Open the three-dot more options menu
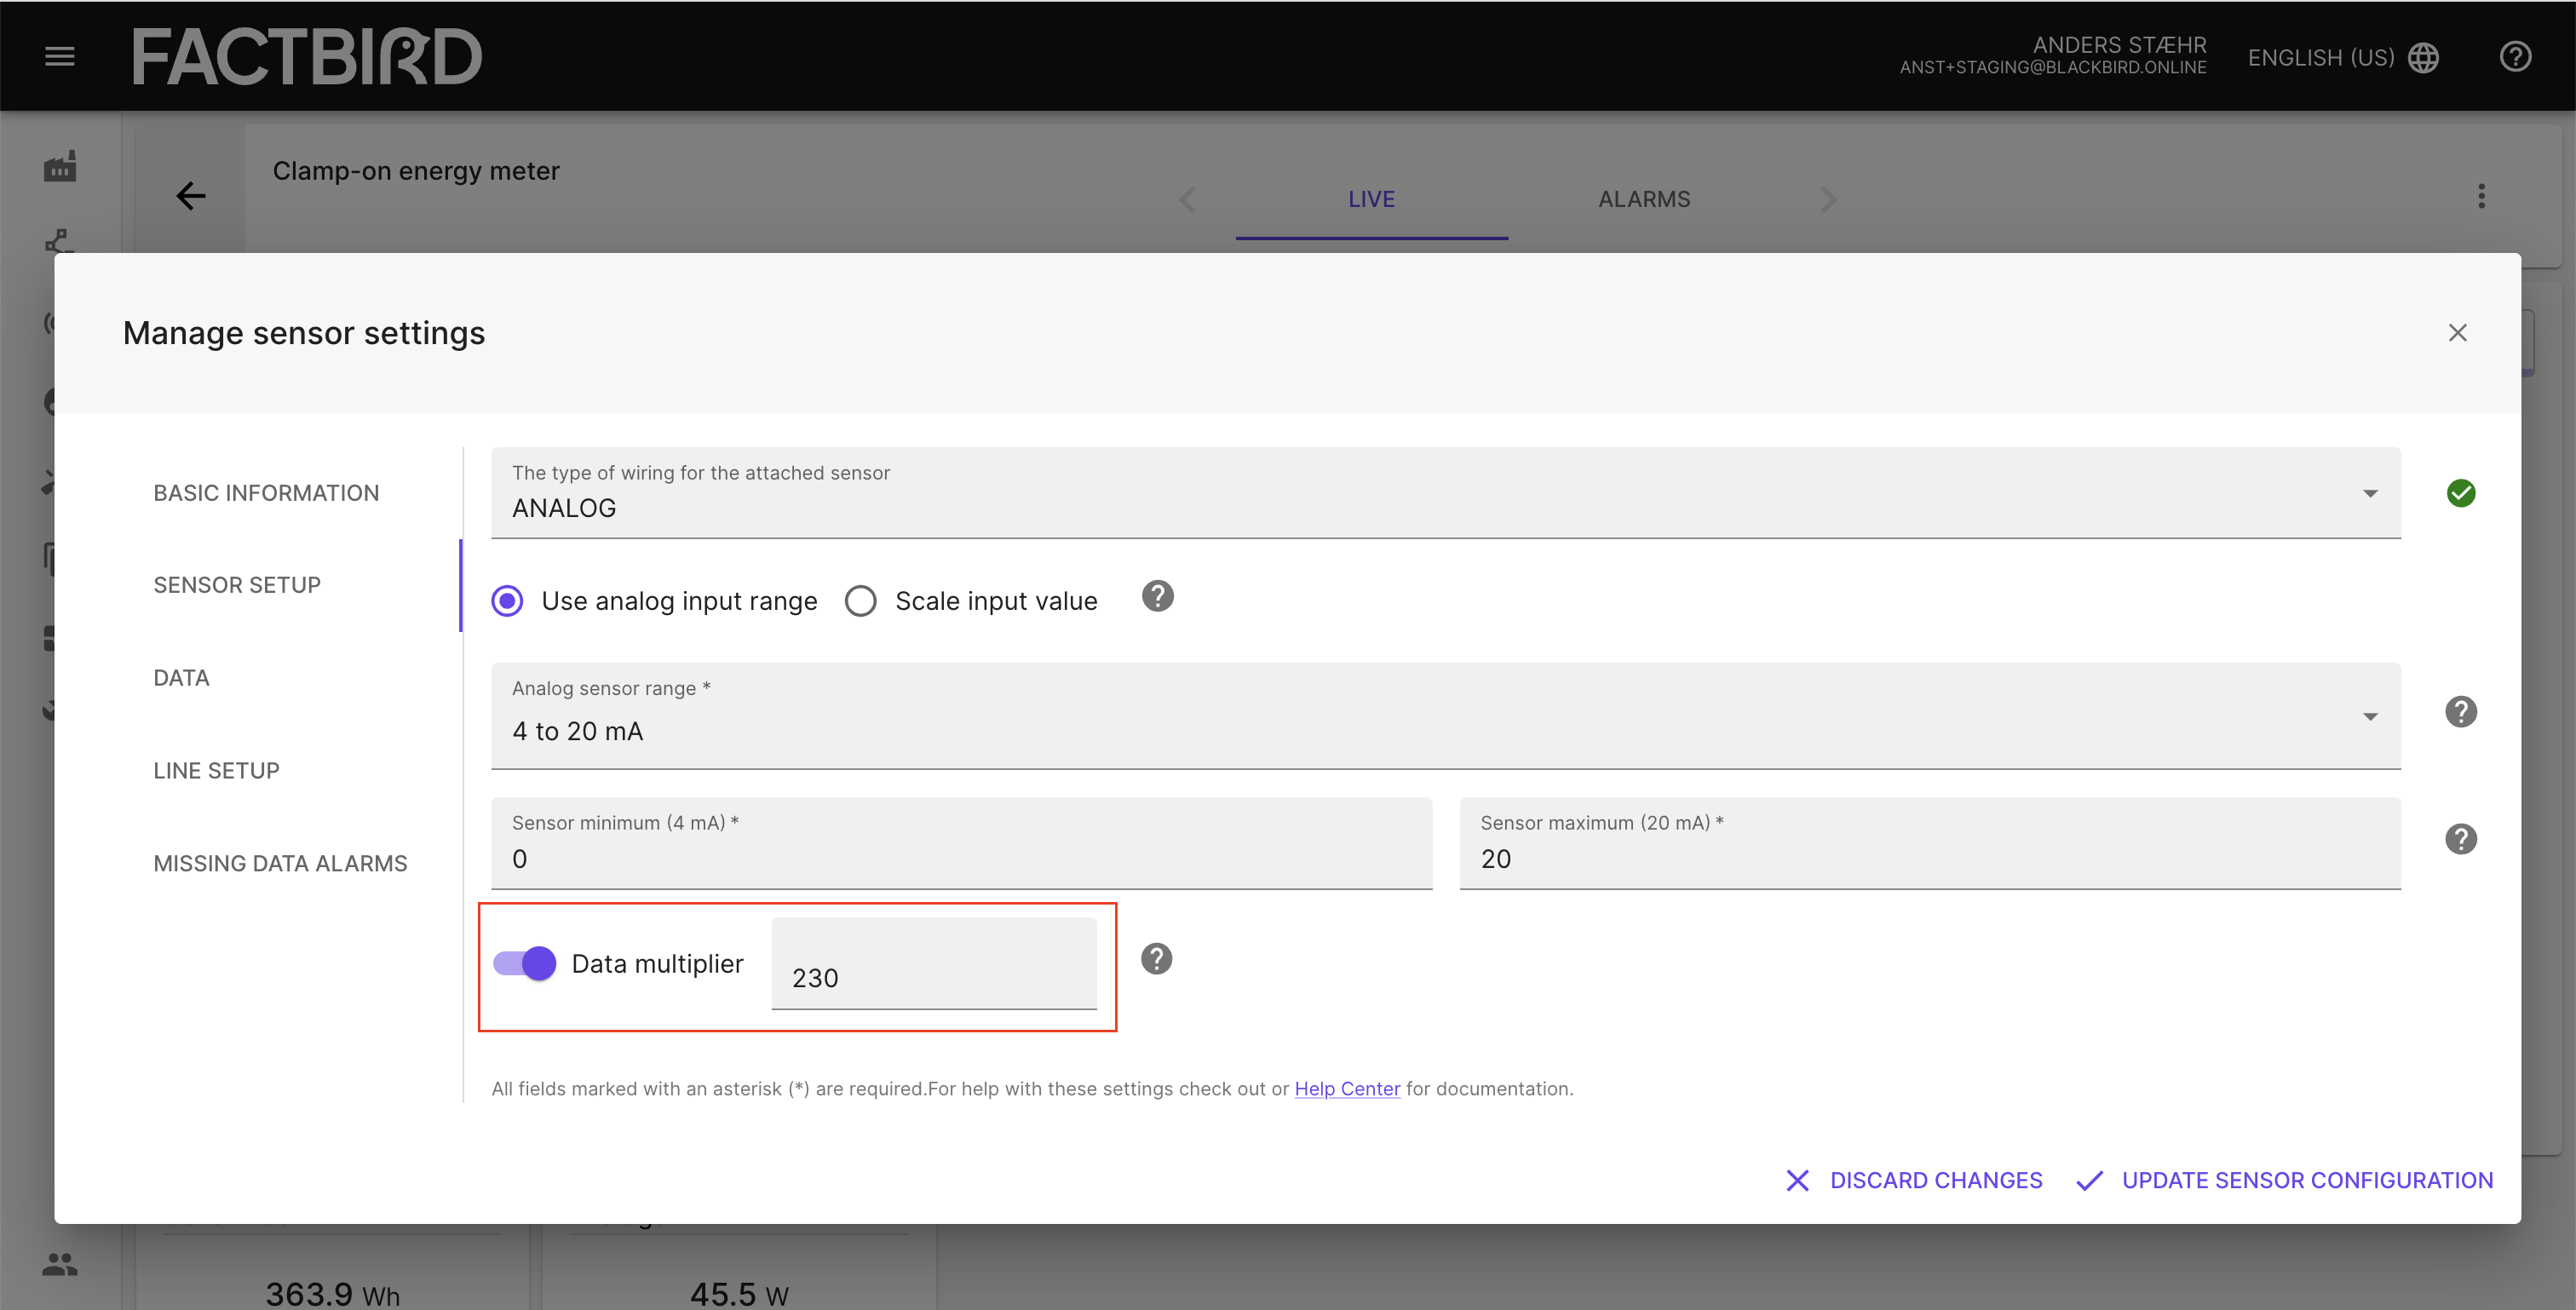This screenshot has width=2576, height=1310. coord(2481,196)
